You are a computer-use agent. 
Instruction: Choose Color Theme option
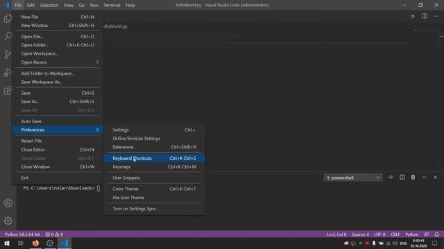click(154, 189)
